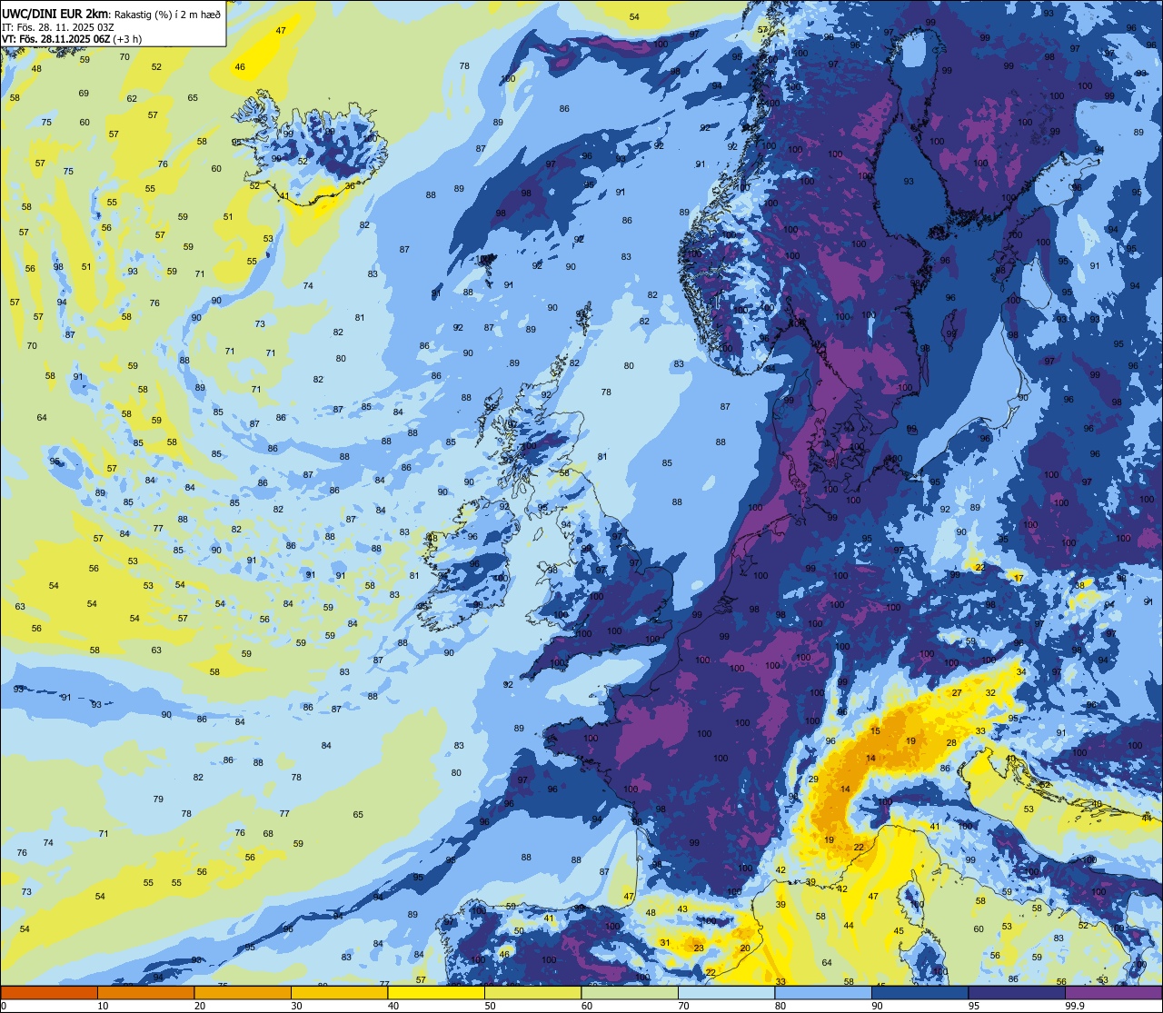Click the humidity value "43" on the map
1163x1013 pixels.
coord(682,909)
